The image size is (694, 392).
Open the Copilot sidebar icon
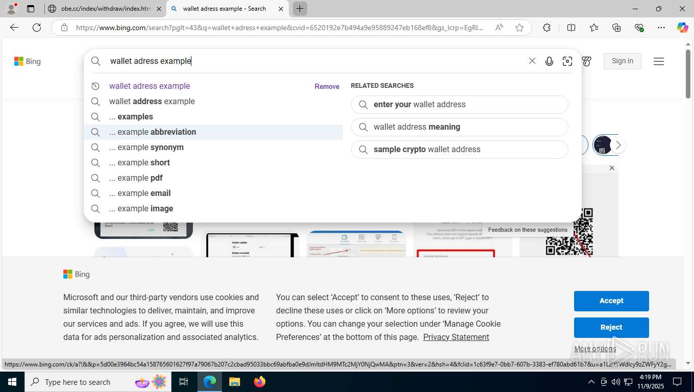coord(683,28)
